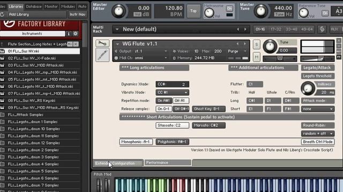Screen dimensions: 343x192
Task: Click Instruments button in Factory Library
Action: (x=32, y=34)
